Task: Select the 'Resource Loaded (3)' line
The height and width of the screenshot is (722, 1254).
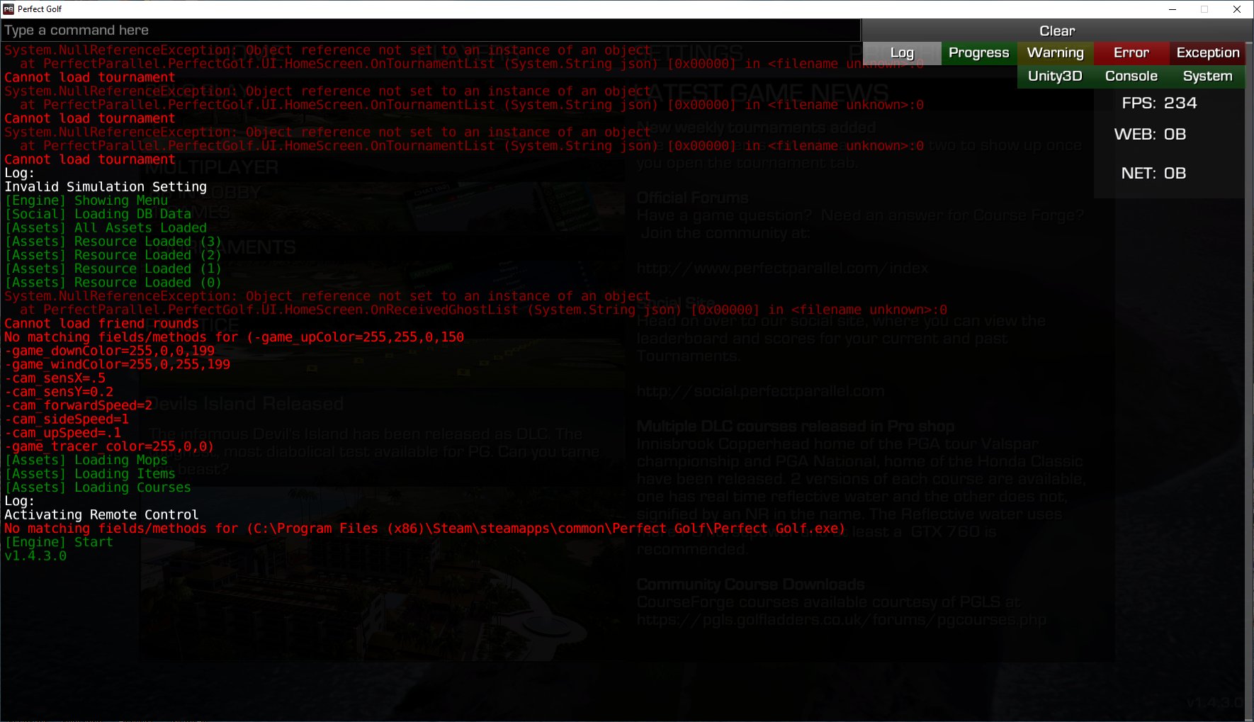Action: (x=113, y=242)
